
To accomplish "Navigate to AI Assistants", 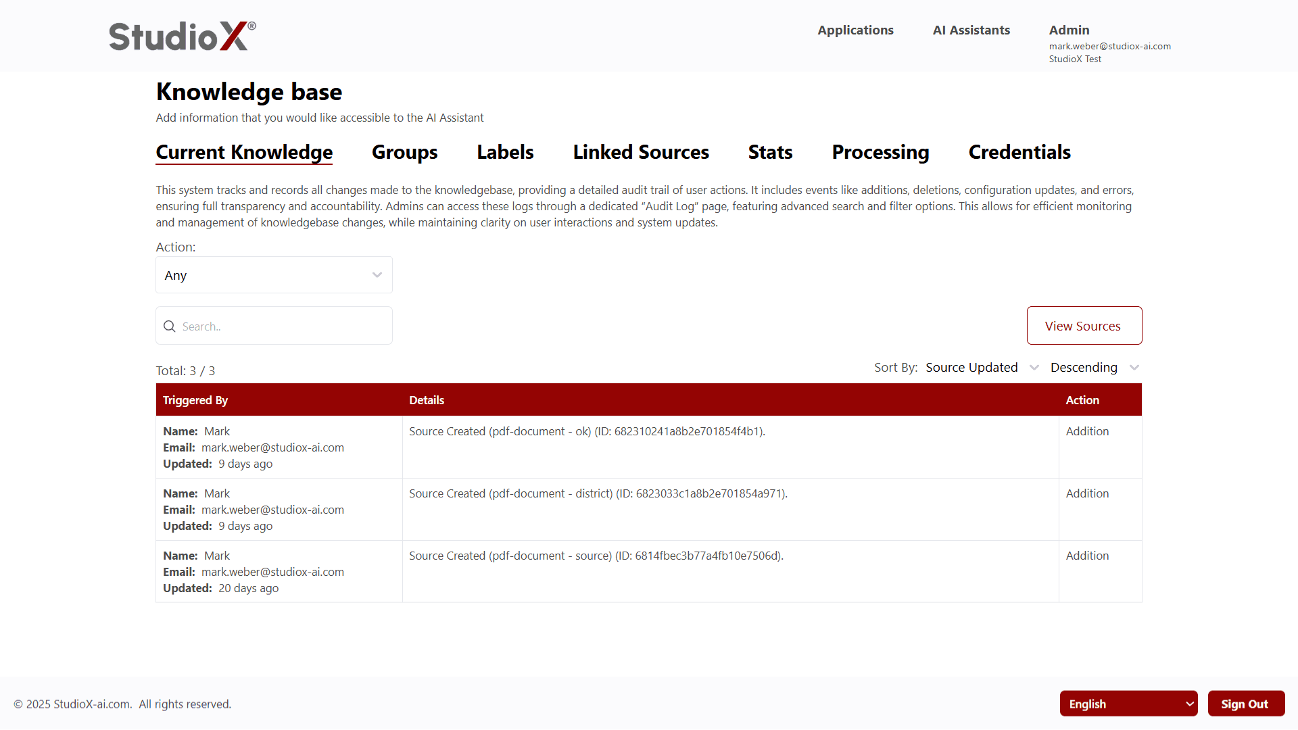I will (971, 30).
